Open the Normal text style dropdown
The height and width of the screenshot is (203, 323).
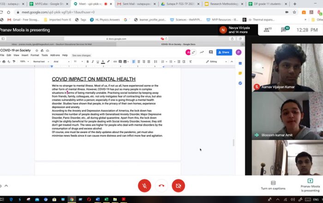41,61
